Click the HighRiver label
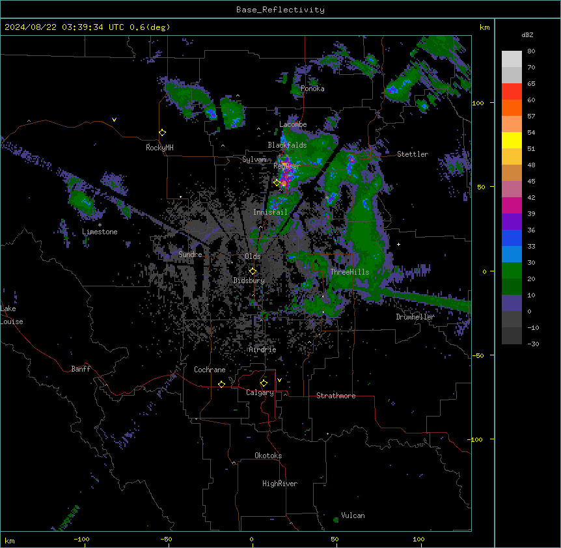This screenshot has width=561, height=548. coord(280,484)
